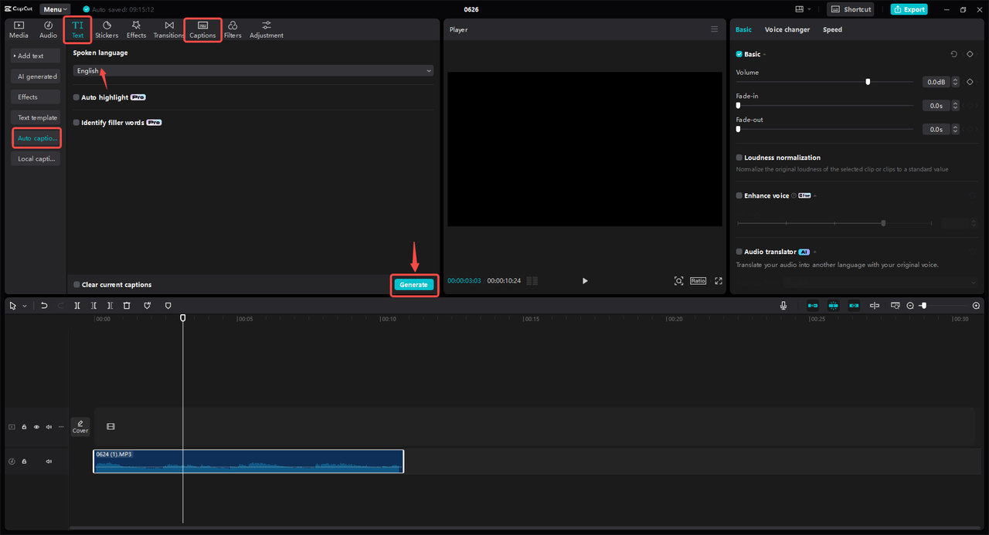This screenshot has width=989, height=535.
Task: Adjust the volume dB stepper arrows
Action: coord(956,82)
